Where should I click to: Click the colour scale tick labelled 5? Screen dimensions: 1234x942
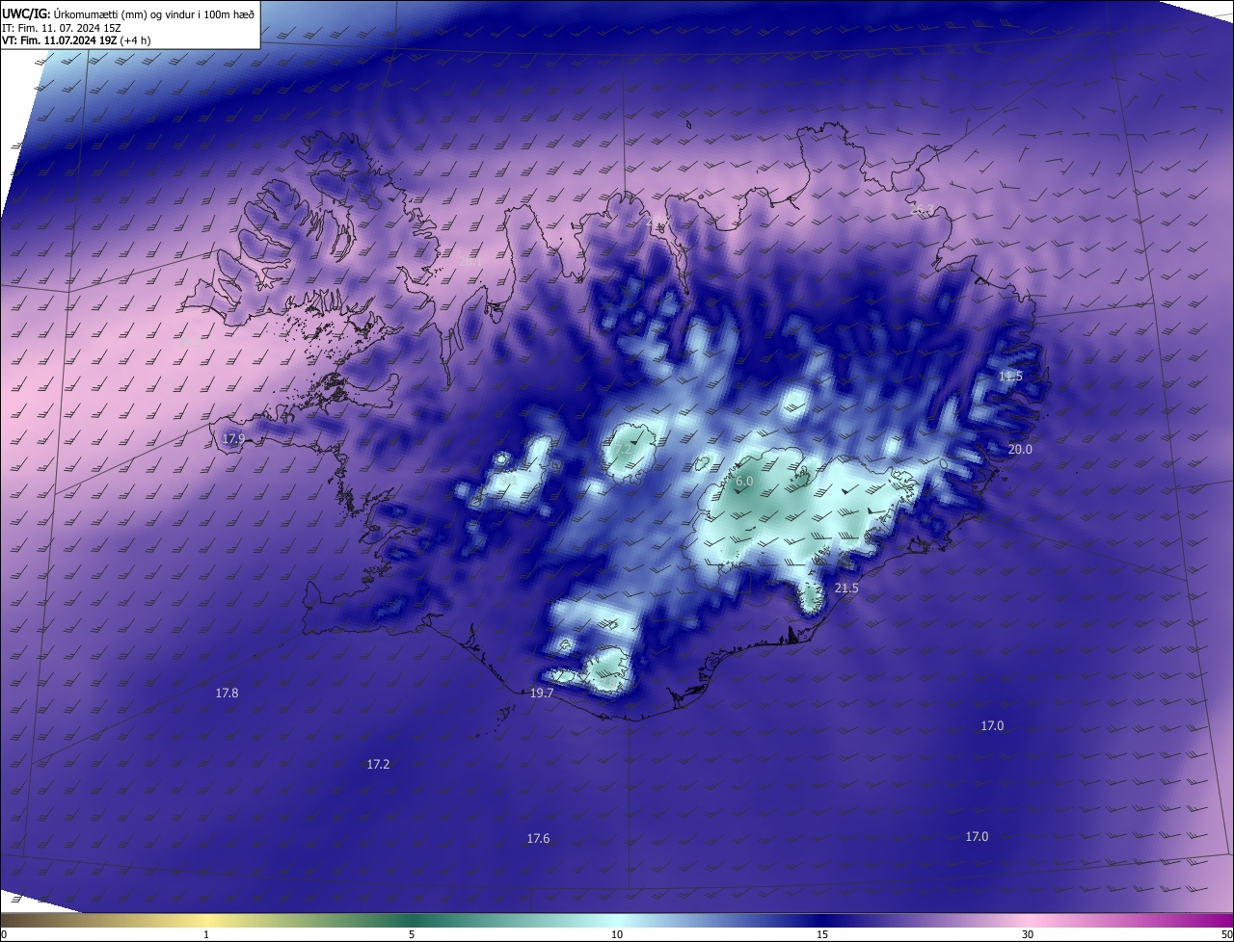pyautogui.click(x=412, y=934)
